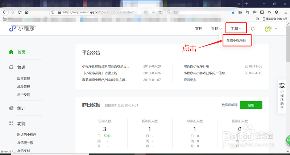This screenshot has width=290, height=155.
Task: Click the green 编辑 button
Action: pyautogui.click(x=251, y=105)
